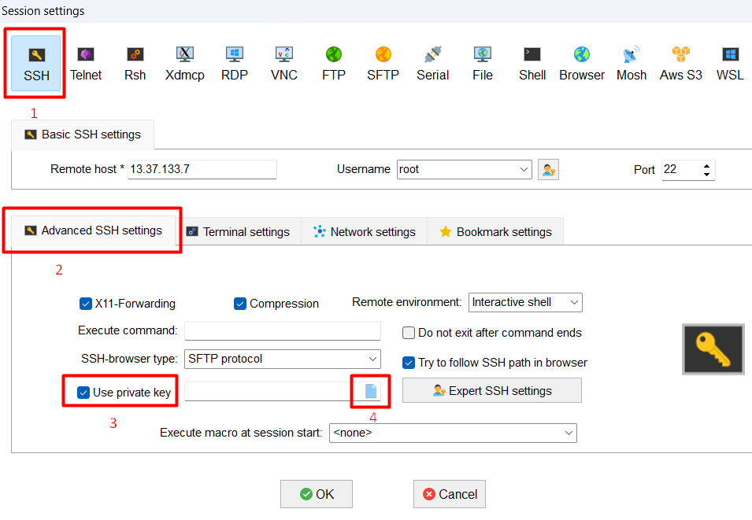The height and width of the screenshot is (520, 752).
Task: Disable the X11-Forwarding checkbox
Action: 85,304
